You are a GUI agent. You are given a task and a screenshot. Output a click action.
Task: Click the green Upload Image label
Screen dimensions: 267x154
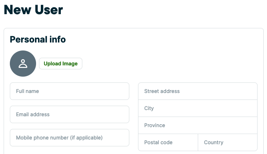[60, 64]
